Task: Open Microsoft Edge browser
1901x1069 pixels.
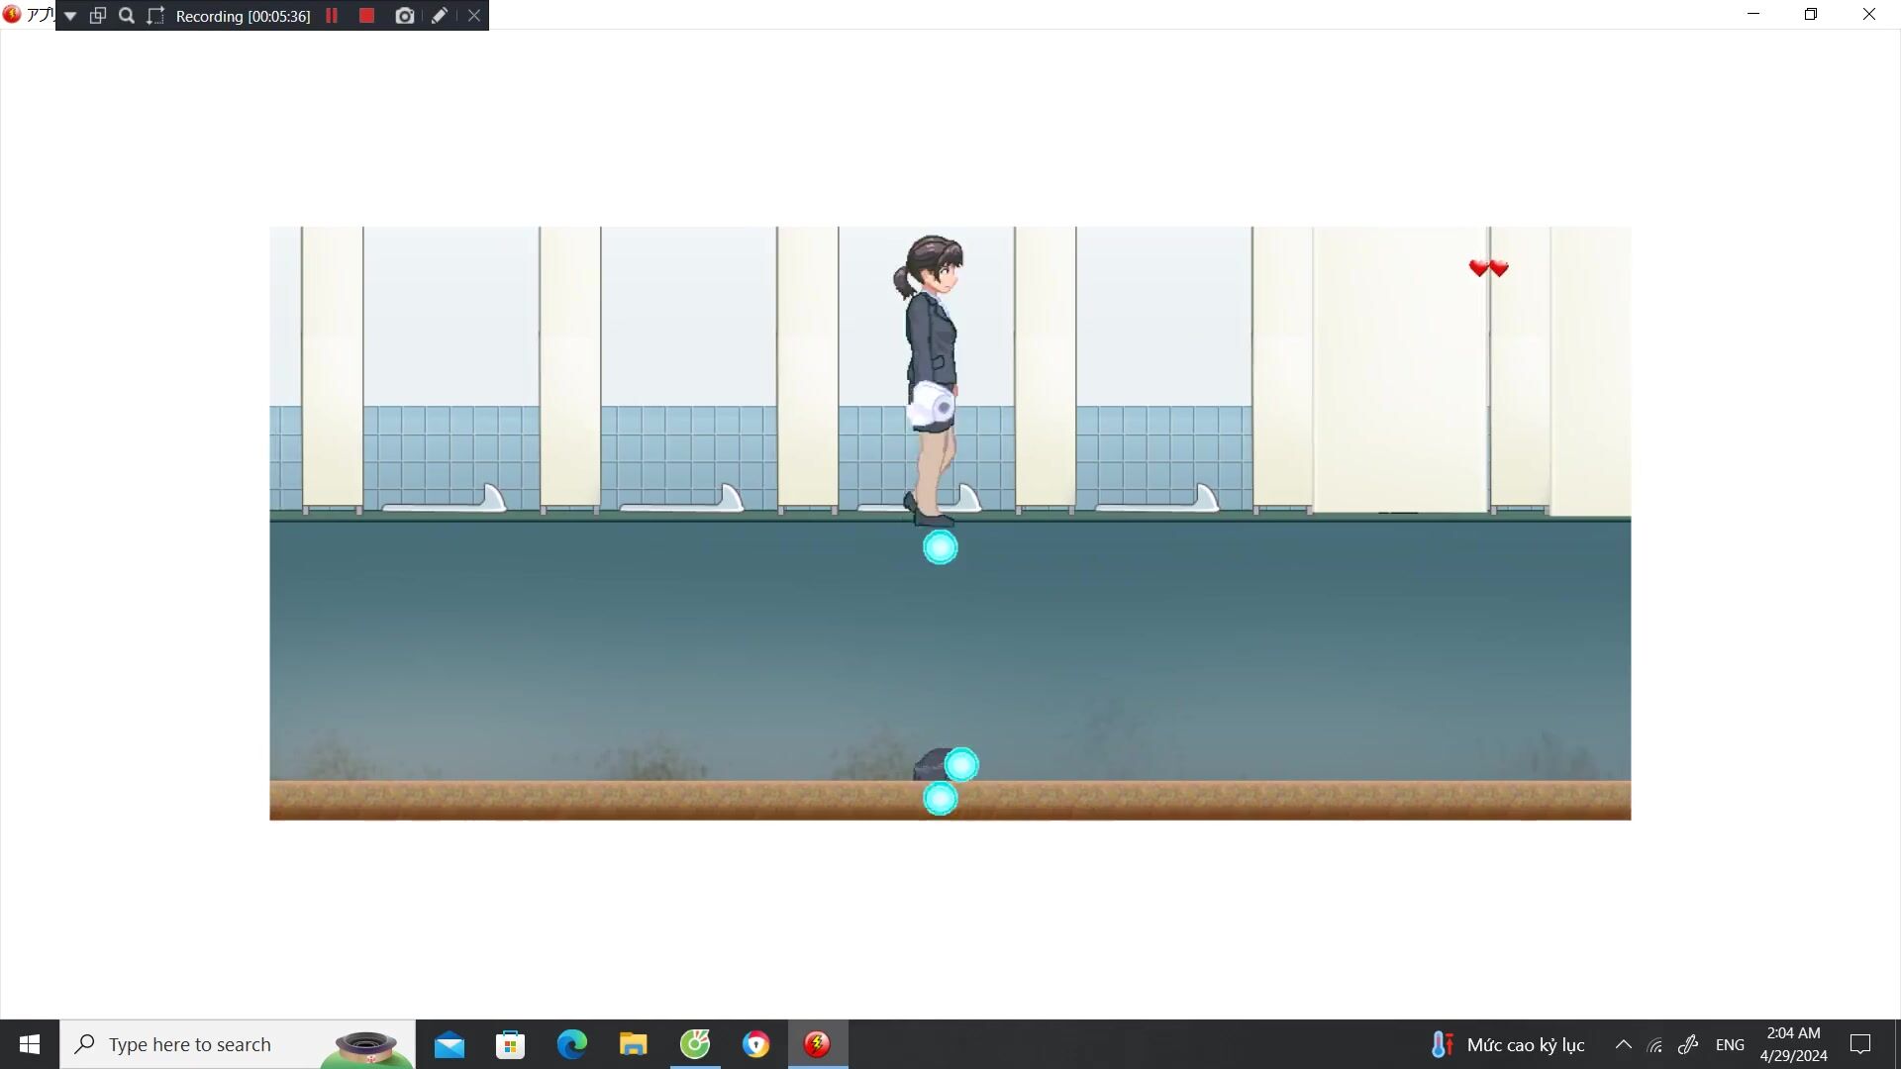Action: pos(571,1044)
